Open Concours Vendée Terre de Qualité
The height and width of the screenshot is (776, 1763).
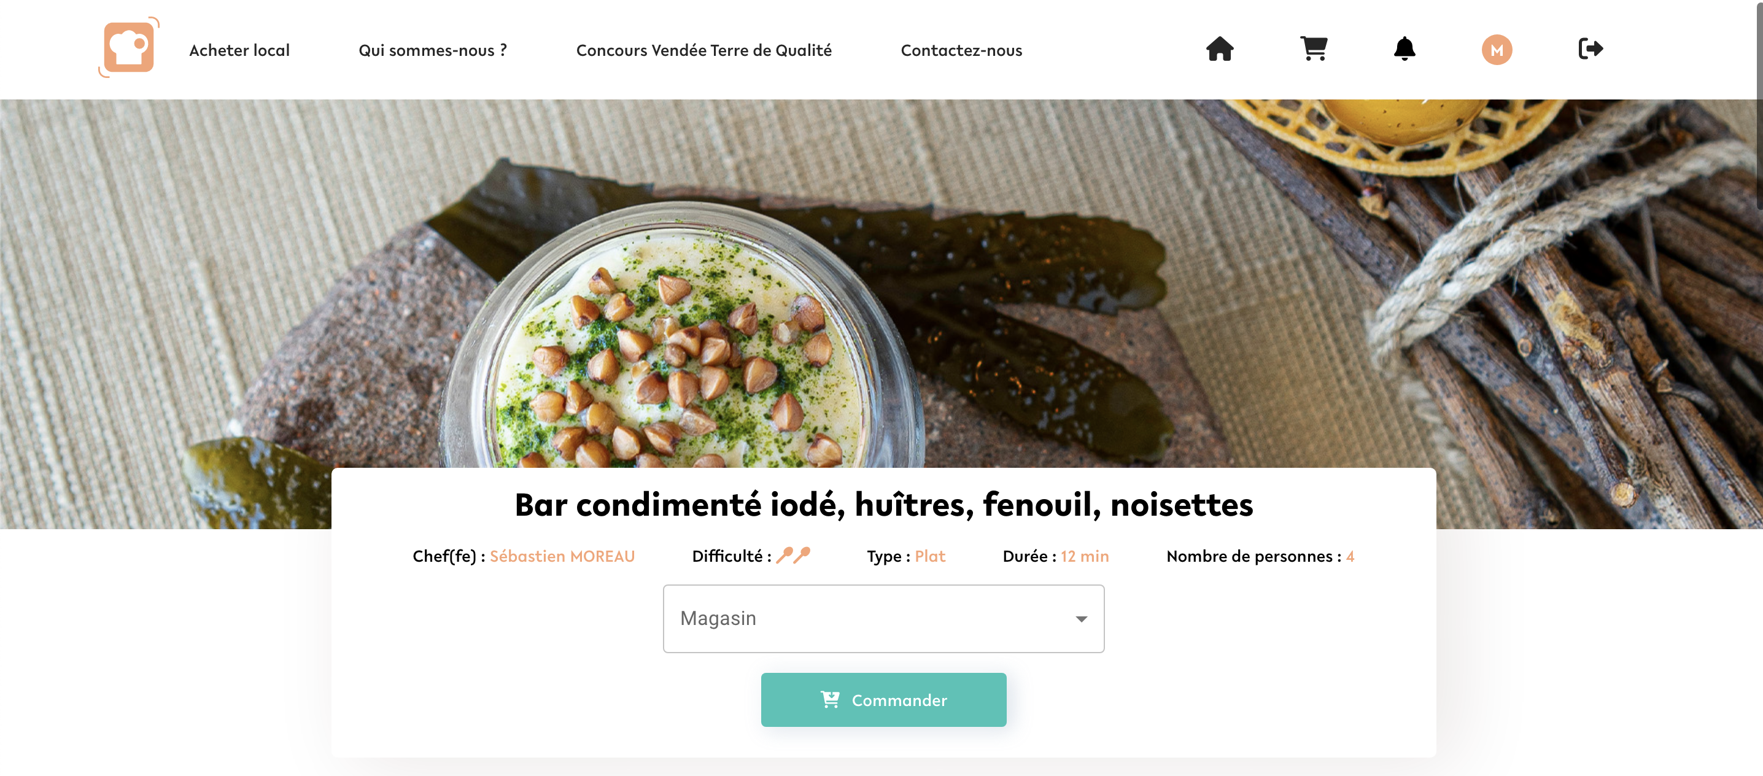pos(703,50)
